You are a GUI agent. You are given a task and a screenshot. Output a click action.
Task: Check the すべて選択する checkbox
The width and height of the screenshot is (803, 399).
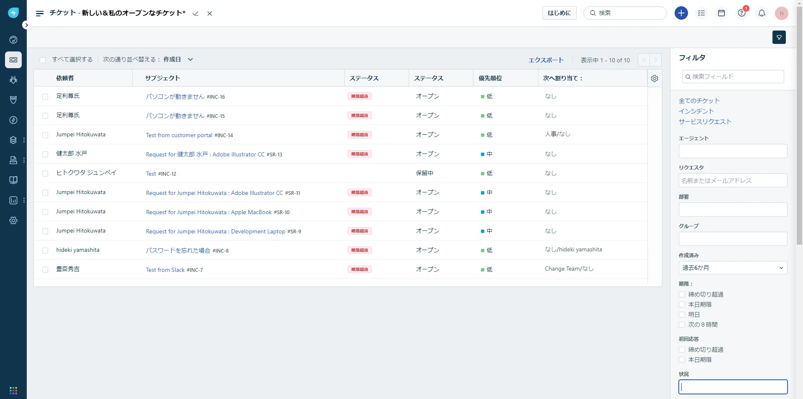(x=43, y=60)
